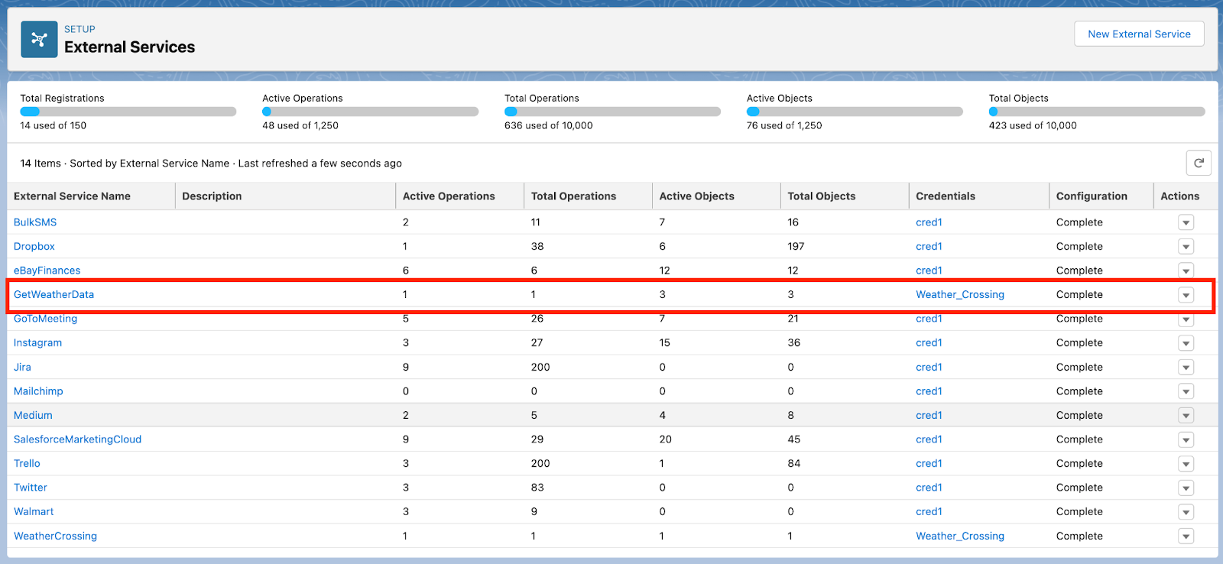Click the Configuration column header

point(1102,196)
